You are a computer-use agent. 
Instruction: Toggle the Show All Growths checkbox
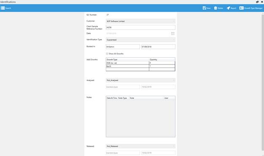pyautogui.click(x=107, y=54)
